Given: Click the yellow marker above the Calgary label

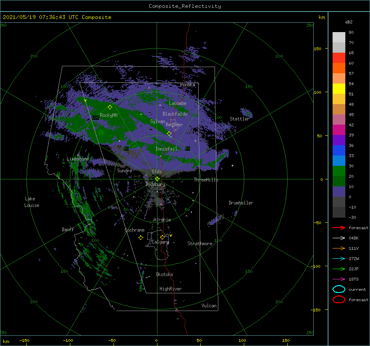Looking at the screenshot, I should point(162,237).
